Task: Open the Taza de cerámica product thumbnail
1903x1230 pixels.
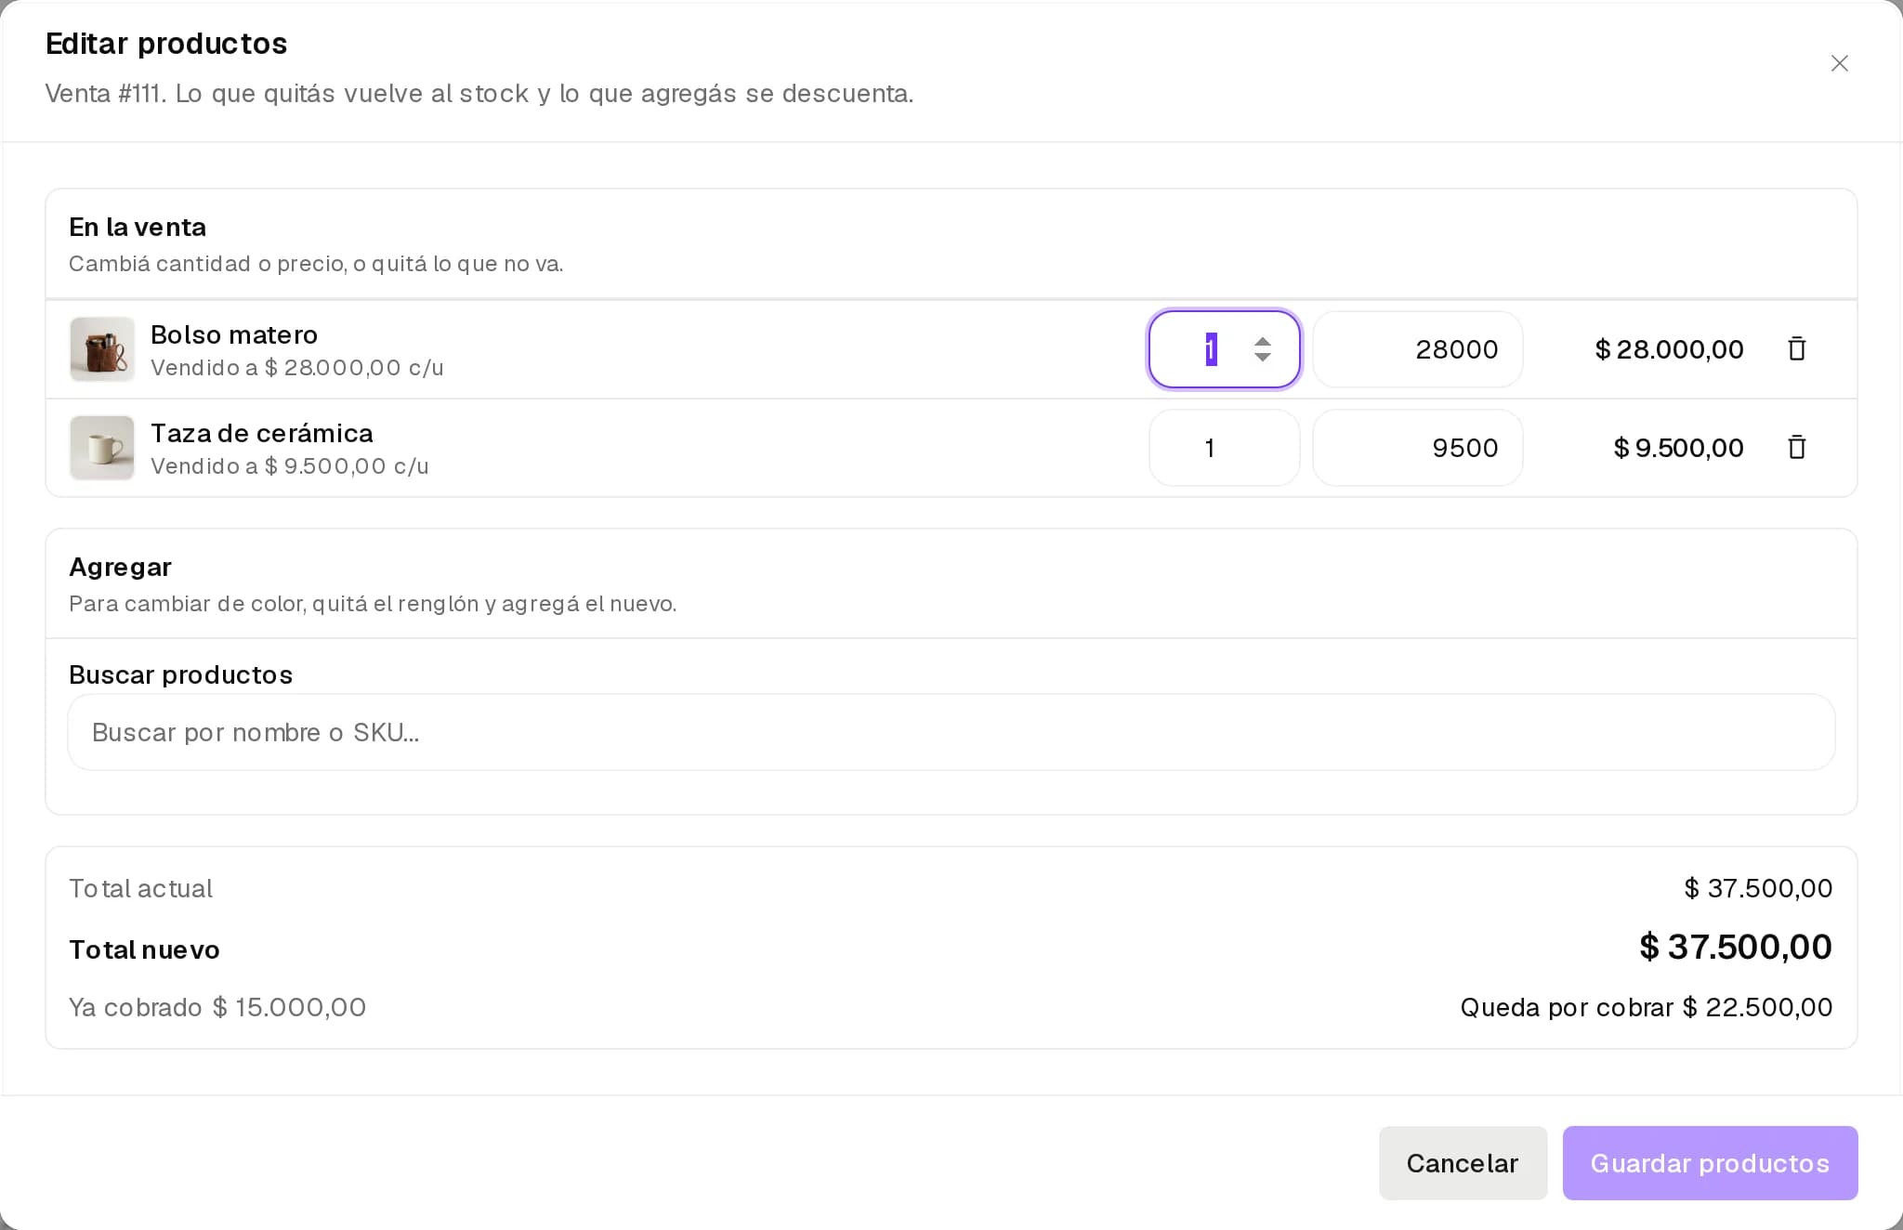Action: (x=102, y=448)
